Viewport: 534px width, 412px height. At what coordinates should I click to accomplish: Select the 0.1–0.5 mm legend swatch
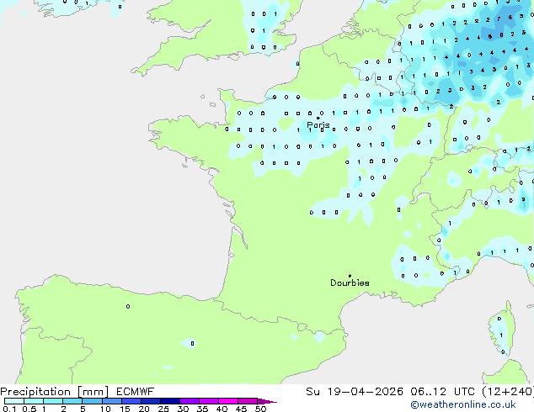coord(14,401)
